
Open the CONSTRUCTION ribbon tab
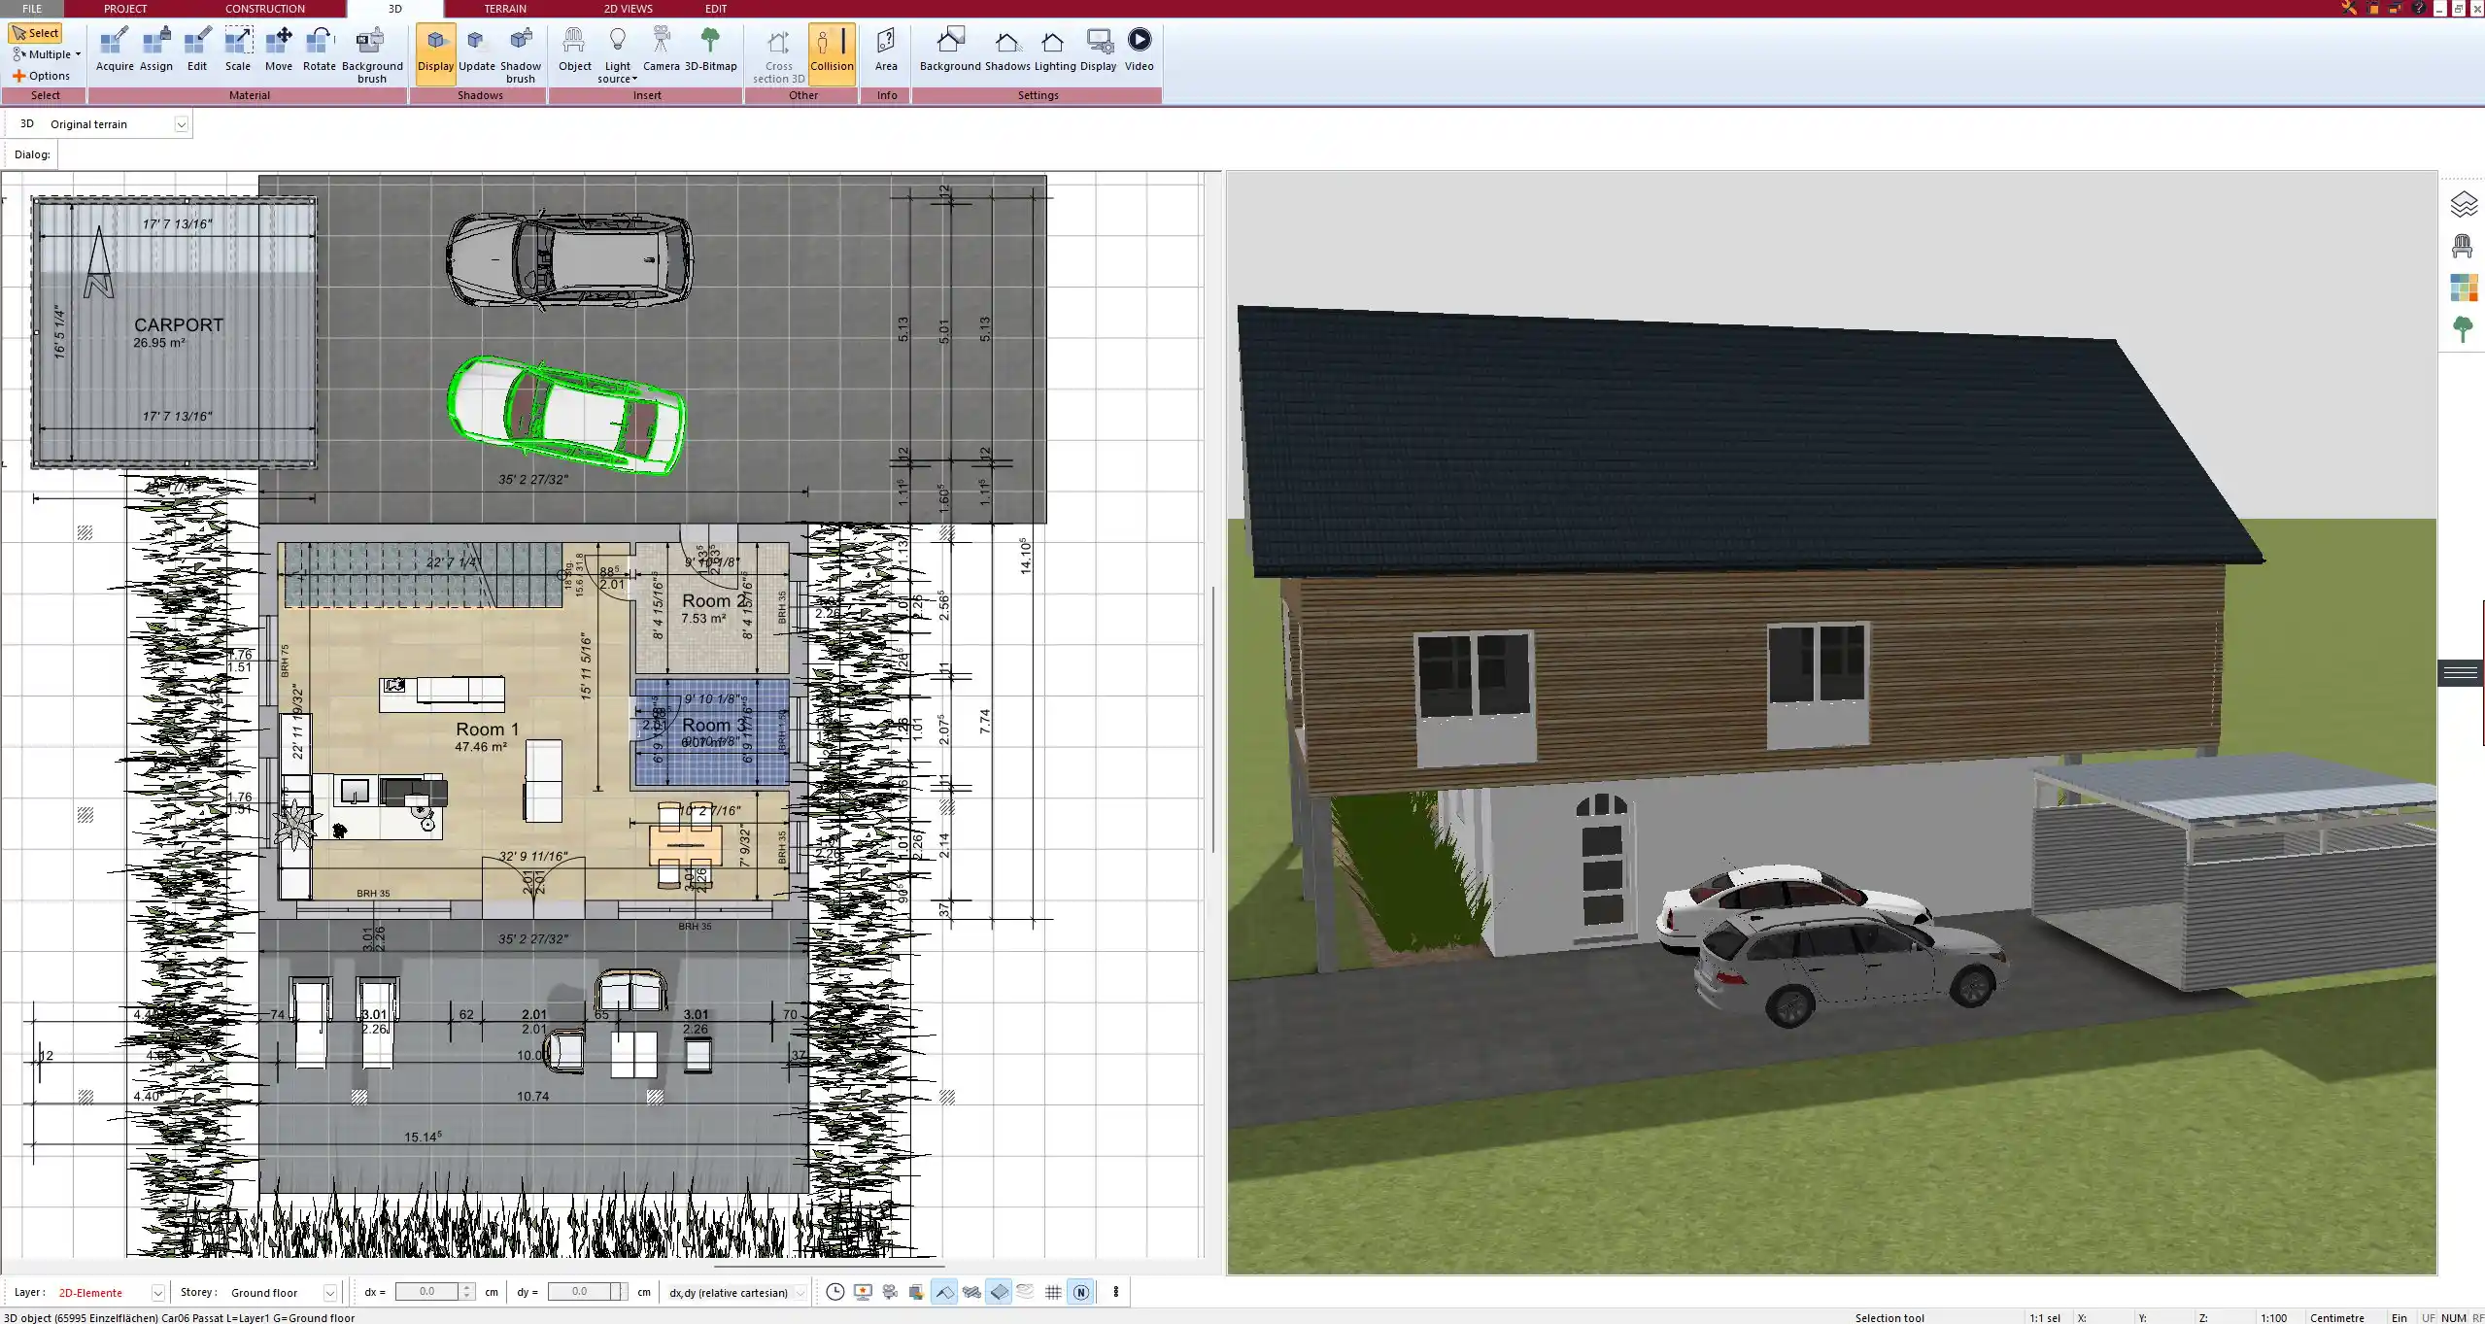pyautogui.click(x=264, y=9)
